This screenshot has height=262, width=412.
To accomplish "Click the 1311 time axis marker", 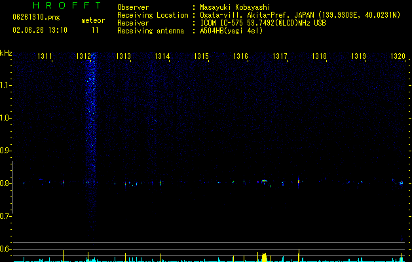I will click(45, 56).
